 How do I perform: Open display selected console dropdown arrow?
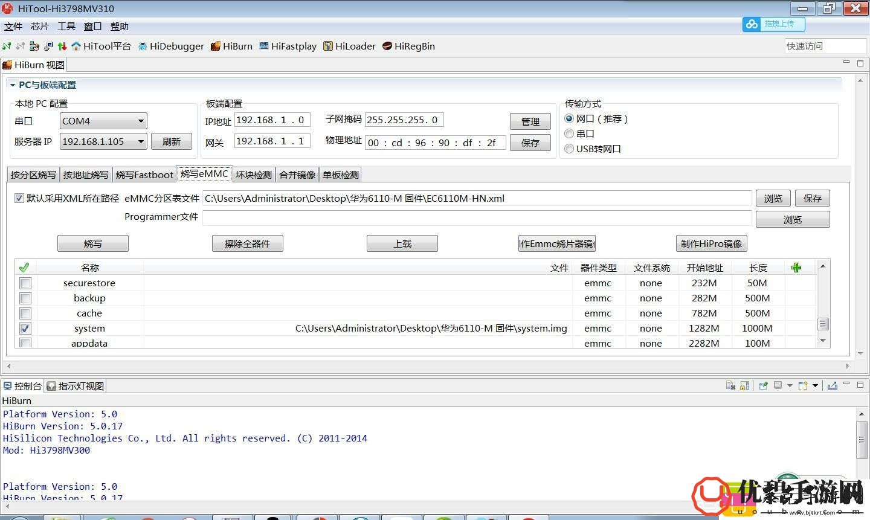coord(790,385)
